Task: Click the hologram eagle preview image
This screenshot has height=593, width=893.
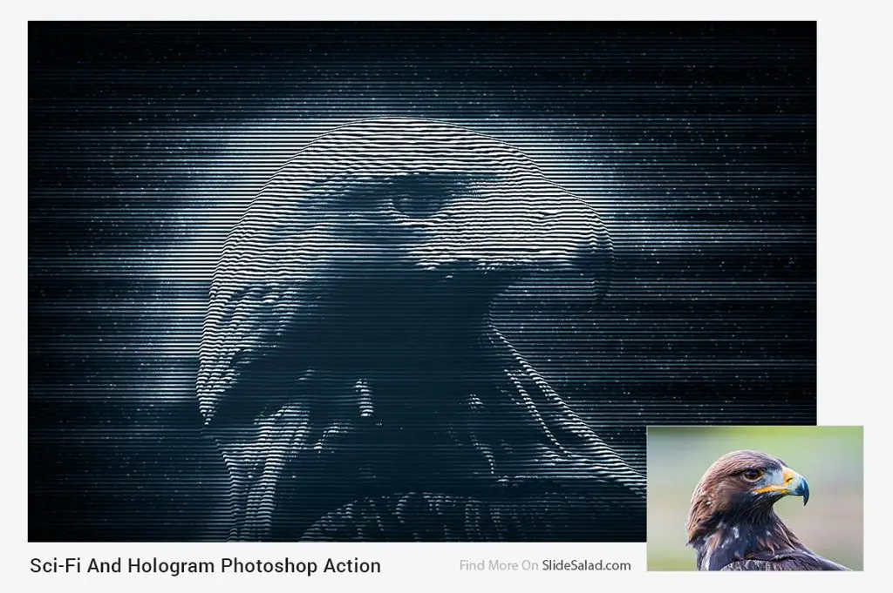Action: coord(422,281)
